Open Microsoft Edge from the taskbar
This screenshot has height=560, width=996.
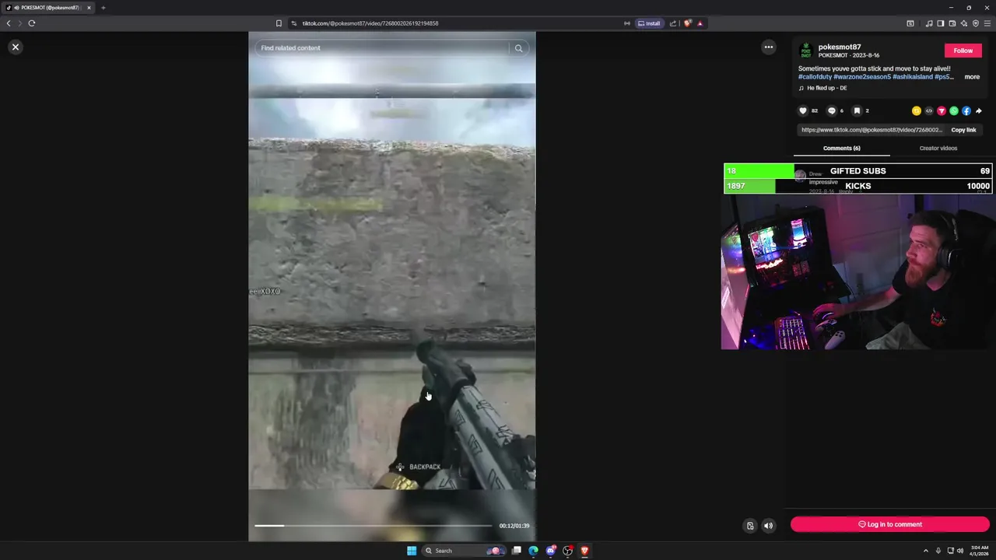(x=533, y=551)
